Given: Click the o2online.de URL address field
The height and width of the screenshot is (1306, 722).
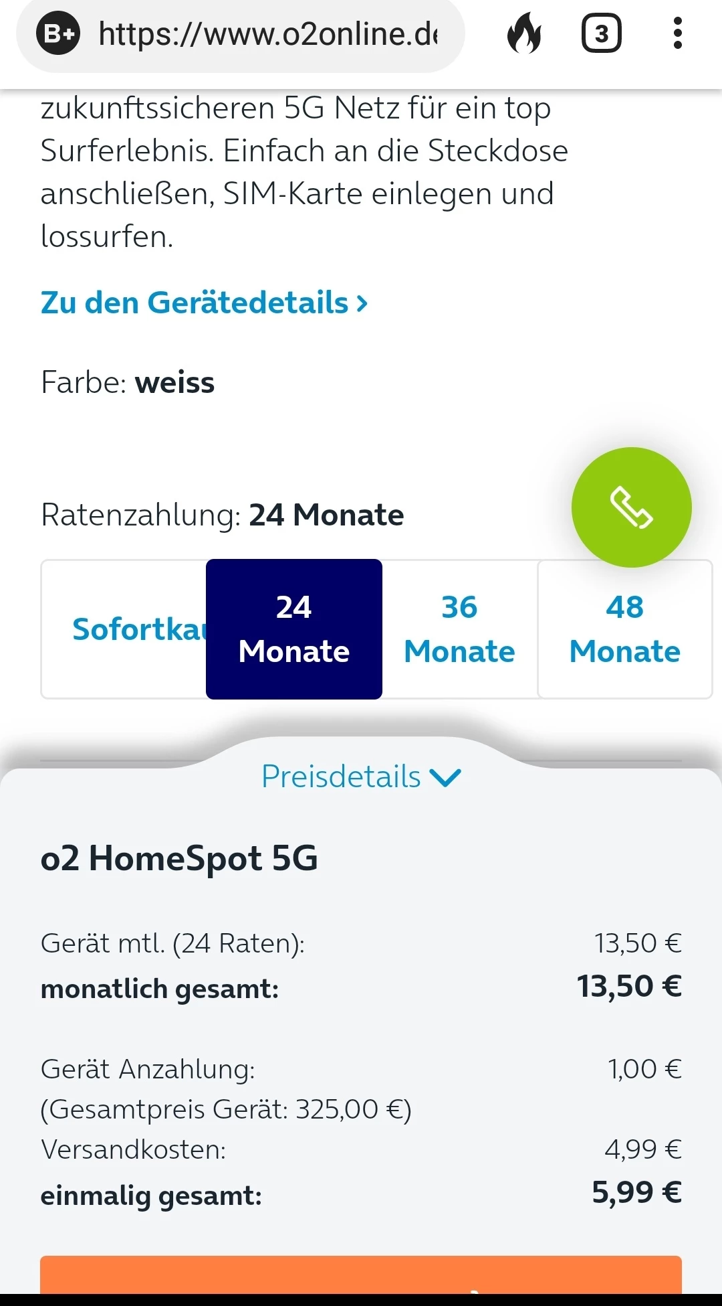Looking at the screenshot, I should 267,33.
